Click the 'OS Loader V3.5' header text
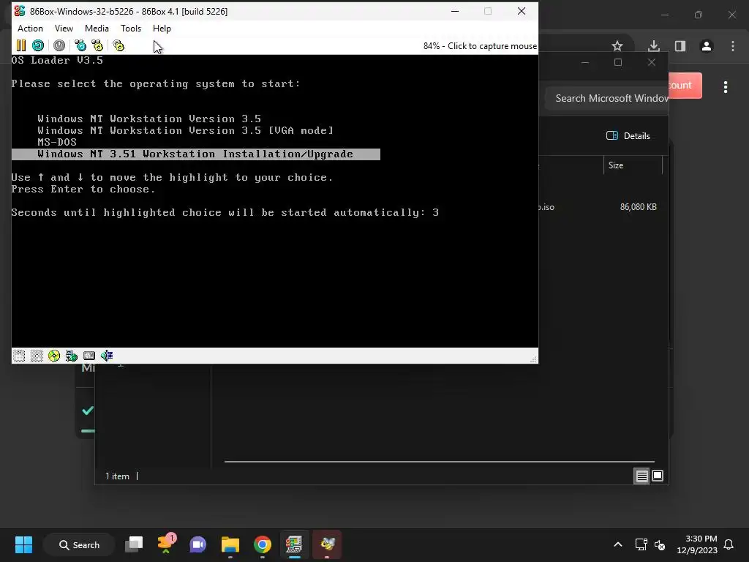 [x=57, y=60]
